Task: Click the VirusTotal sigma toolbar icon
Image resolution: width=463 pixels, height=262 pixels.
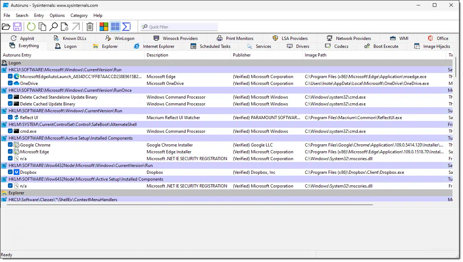Action: point(126,27)
